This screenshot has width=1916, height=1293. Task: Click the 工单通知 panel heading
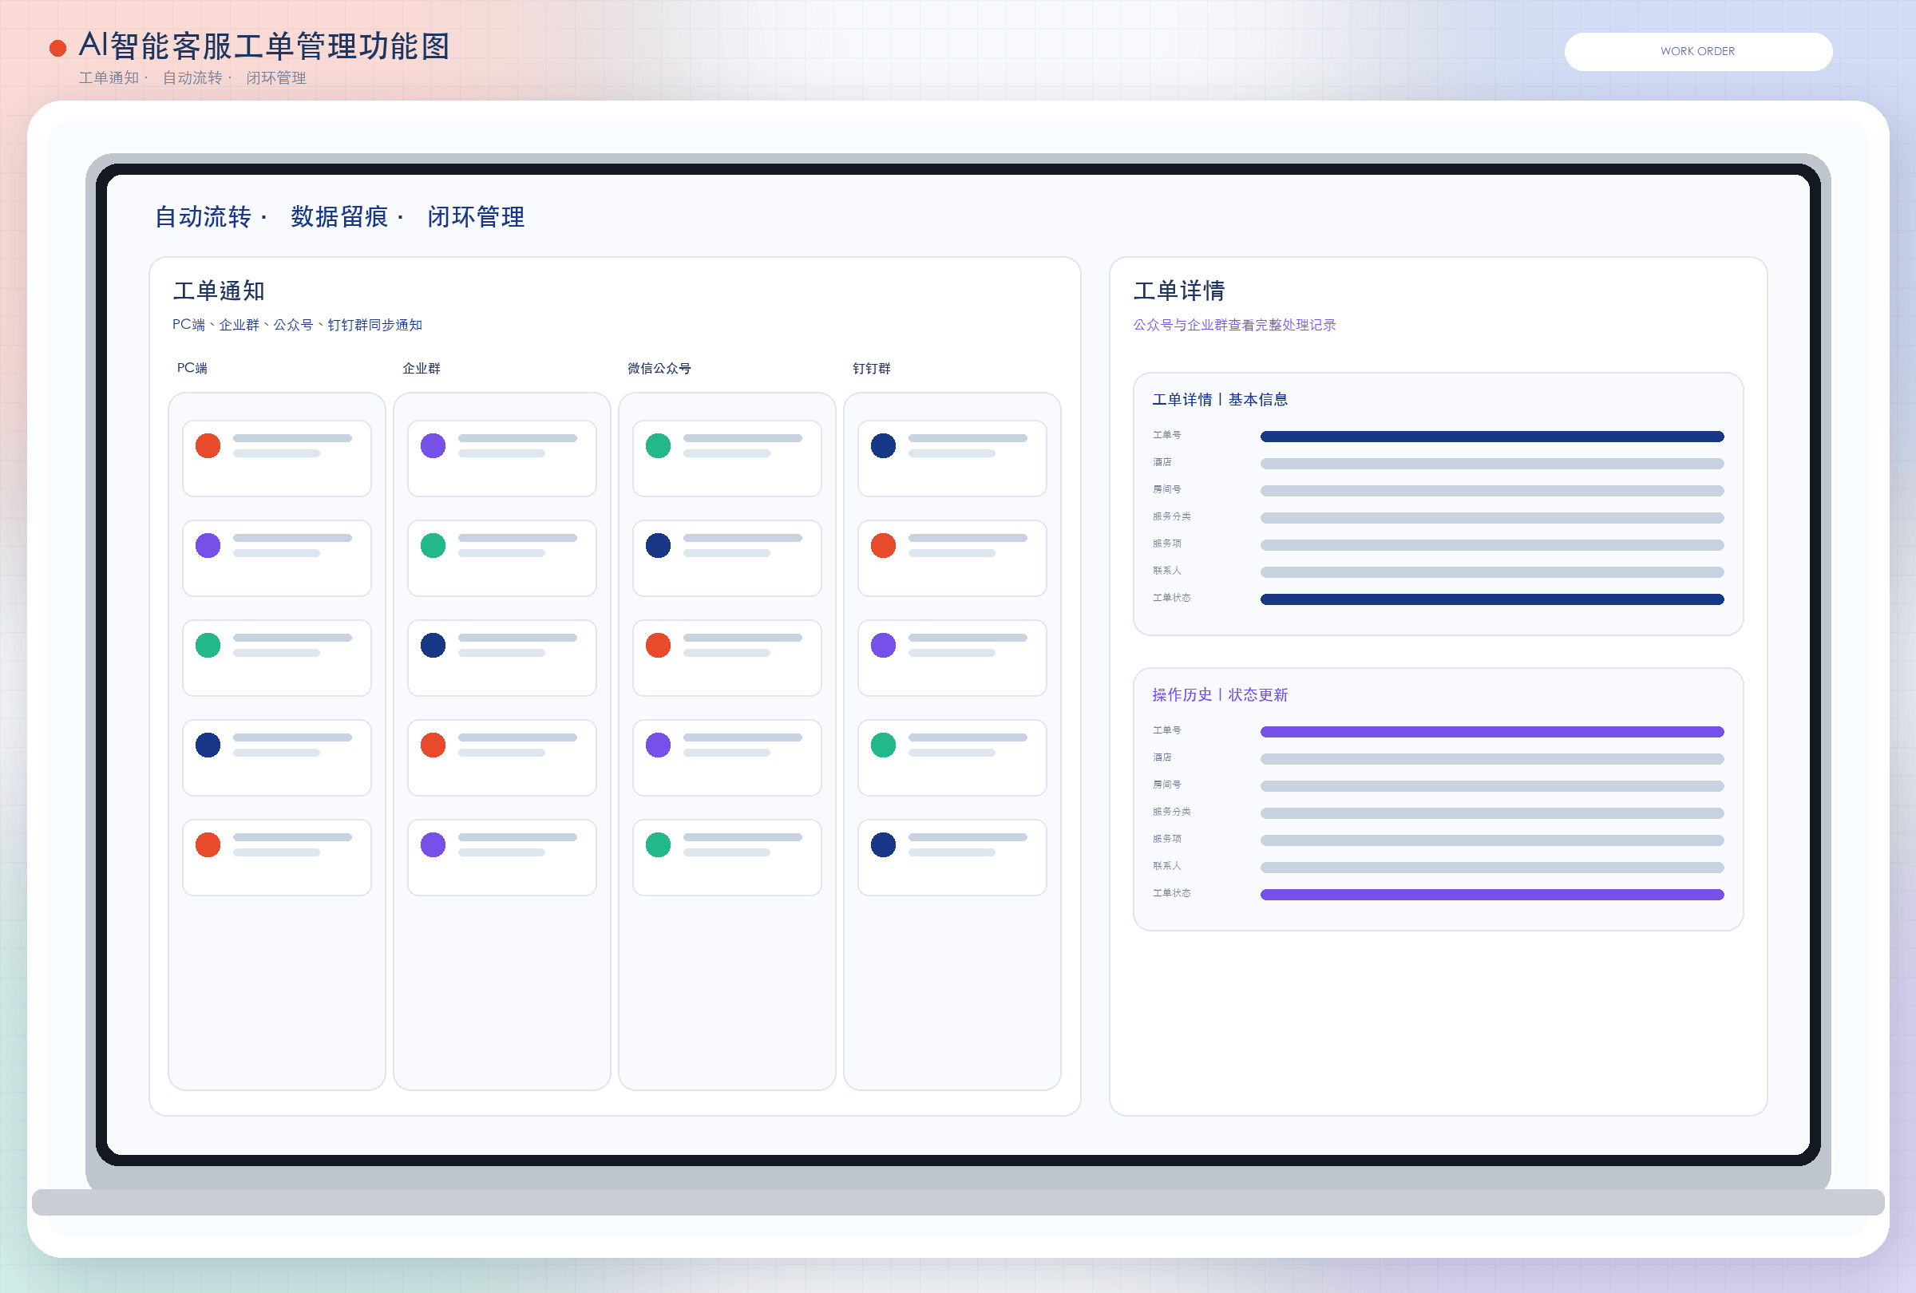click(x=219, y=291)
